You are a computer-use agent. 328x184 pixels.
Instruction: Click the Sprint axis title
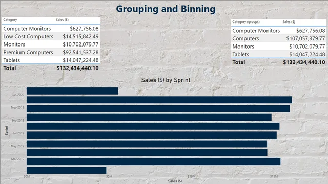[7, 131]
